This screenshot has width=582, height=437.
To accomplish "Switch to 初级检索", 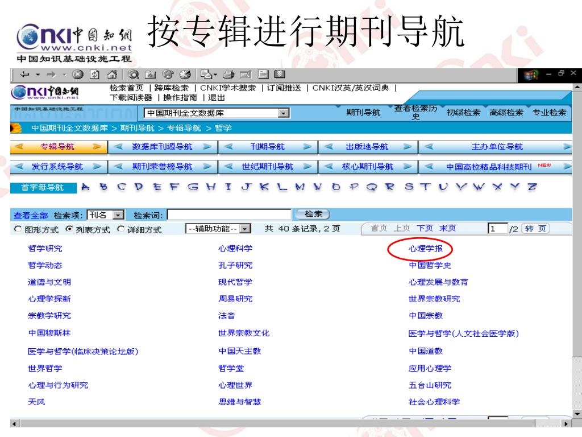I will point(464,113).
